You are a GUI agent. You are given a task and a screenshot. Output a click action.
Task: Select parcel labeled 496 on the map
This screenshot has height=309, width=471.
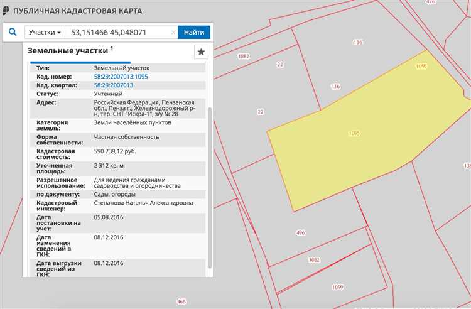coord(301,233)
